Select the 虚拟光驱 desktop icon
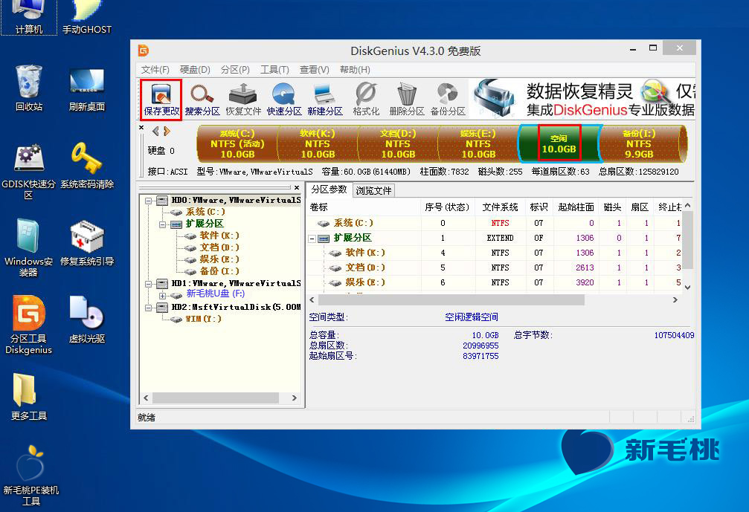 tap(87, 320)
